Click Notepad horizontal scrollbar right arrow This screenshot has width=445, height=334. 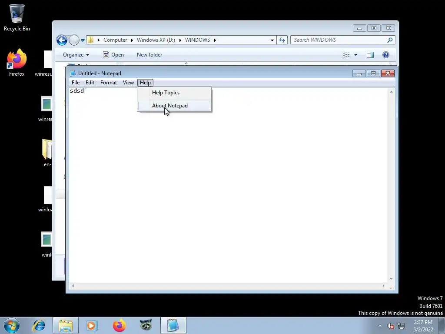(x=383, y=286)
